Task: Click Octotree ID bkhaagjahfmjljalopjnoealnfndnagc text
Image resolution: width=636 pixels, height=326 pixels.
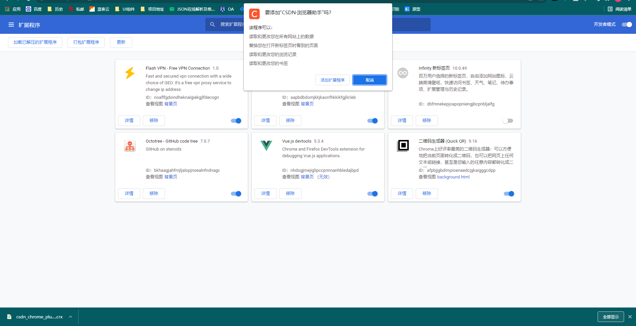Action: click(x=183, y=170)
